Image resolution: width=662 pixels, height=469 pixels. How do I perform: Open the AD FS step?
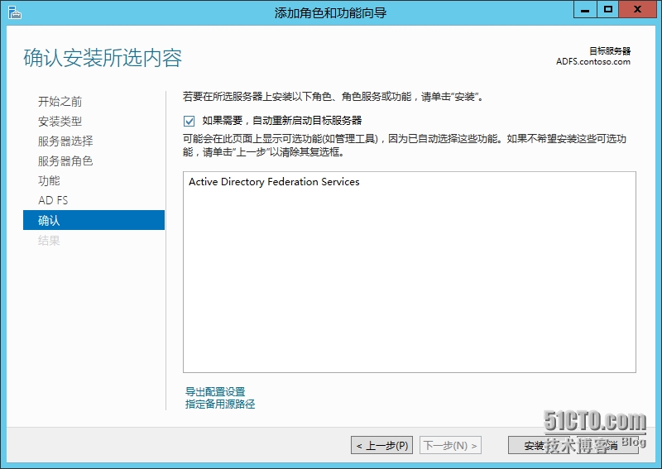point(53,201)
